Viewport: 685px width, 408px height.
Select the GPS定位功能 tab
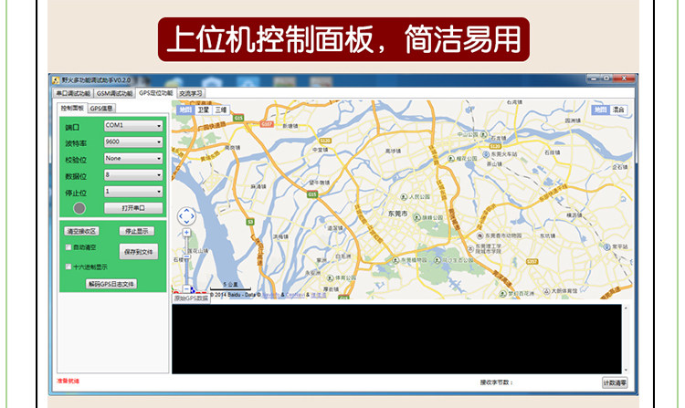[x=156, y=93]
